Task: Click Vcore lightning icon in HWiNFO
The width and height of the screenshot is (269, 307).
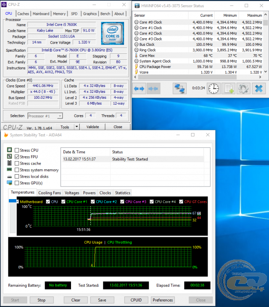Action: coord(136,72)
